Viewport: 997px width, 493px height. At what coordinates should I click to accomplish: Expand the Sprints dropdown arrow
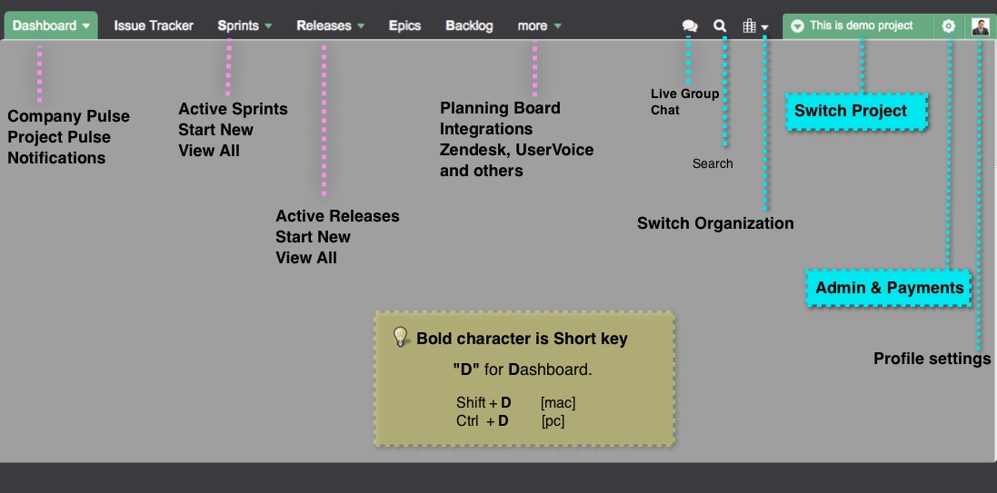click(x=268, y=26)
